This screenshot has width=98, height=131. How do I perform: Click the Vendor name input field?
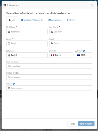tap(49, 88)
